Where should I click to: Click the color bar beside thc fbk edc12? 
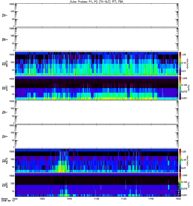click(x=180, y=161)
